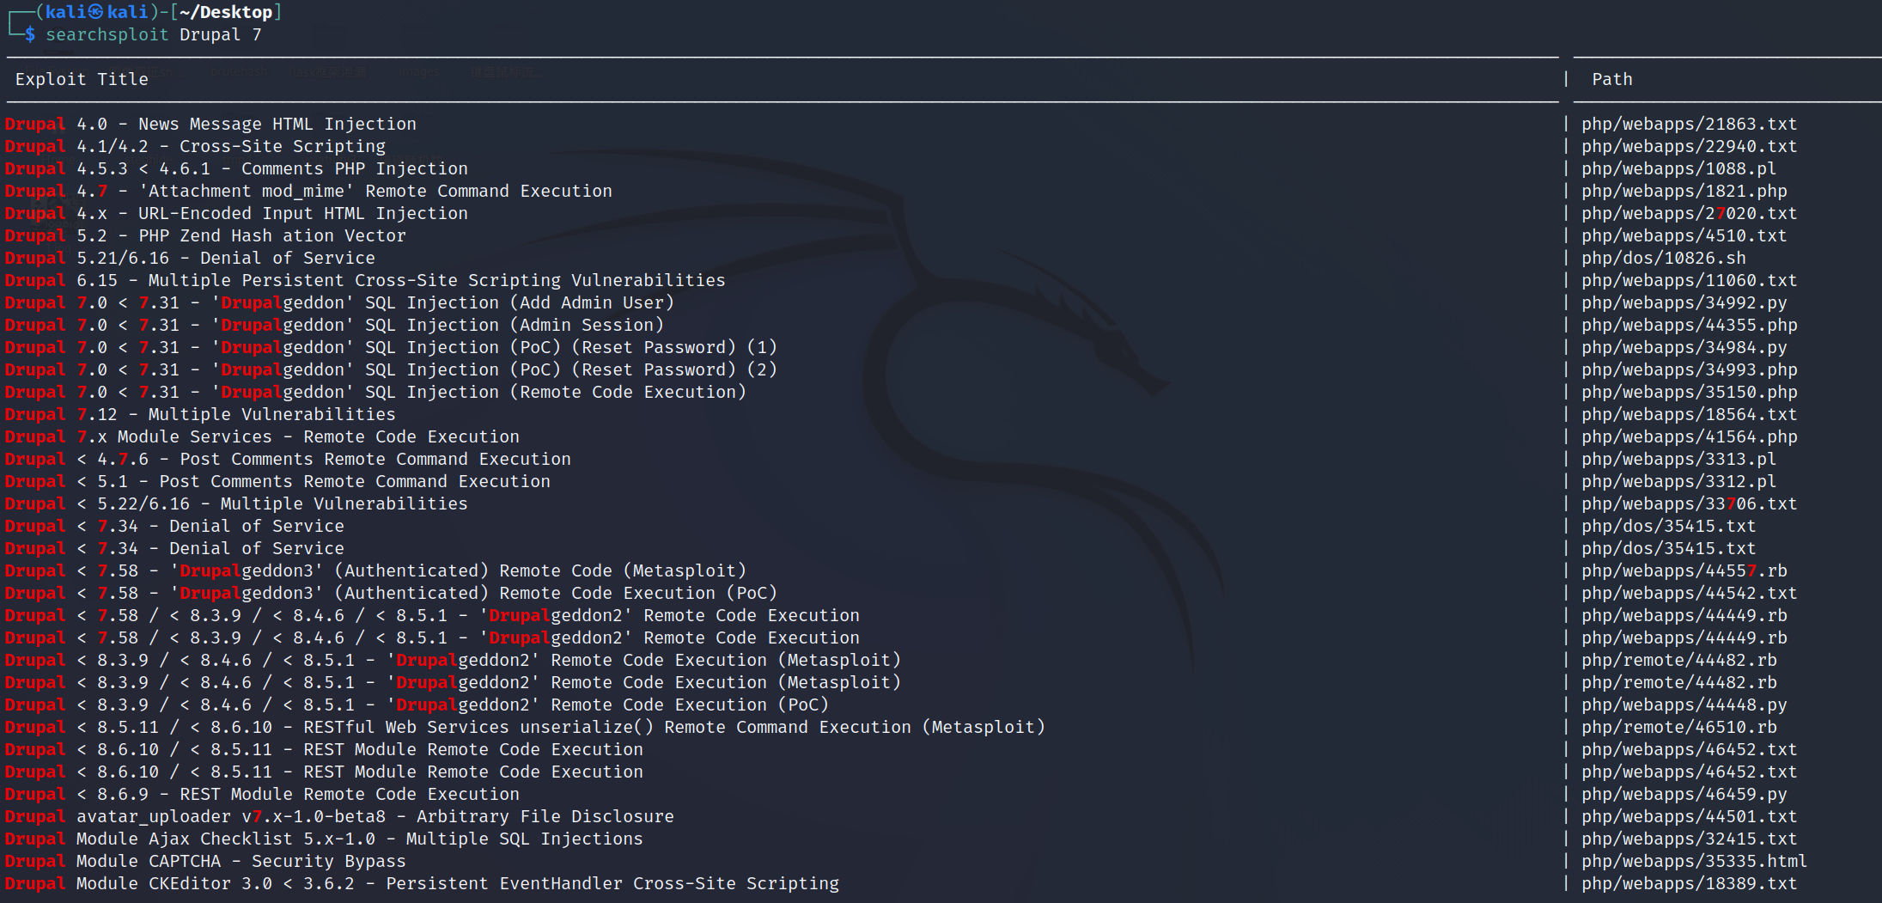The width and height of the screenshot is (1882, 903).
Task: Click 'avatar_uploader v7.x-1.0-beta8' row
Action: [339, 816]
